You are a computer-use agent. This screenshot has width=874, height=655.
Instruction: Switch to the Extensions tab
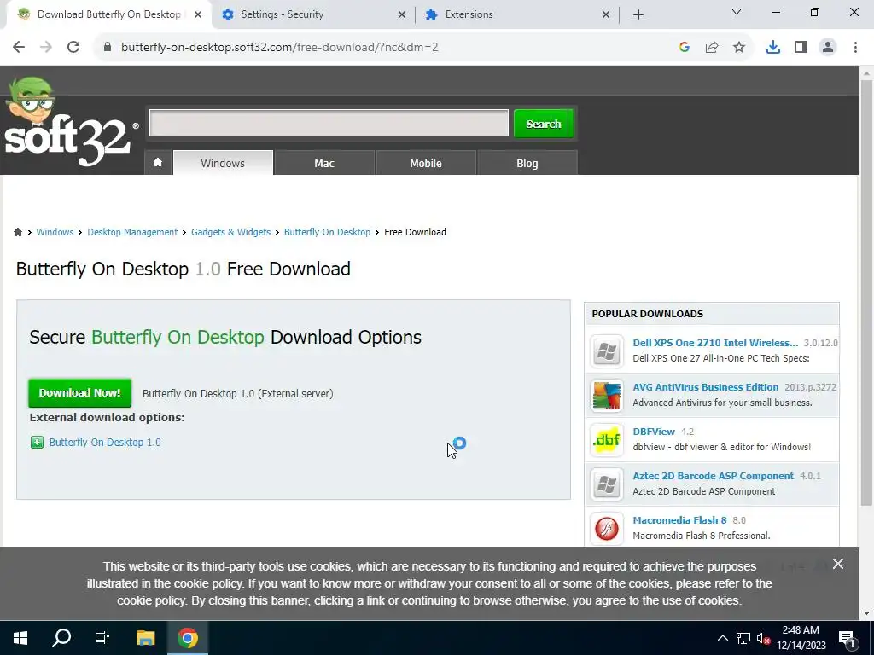coord(517,14)
